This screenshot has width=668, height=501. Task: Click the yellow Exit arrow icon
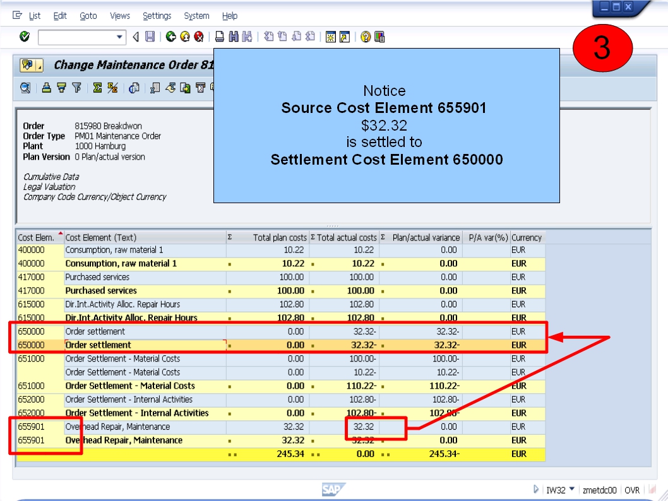pyautogui.click(x=185, y=37)
